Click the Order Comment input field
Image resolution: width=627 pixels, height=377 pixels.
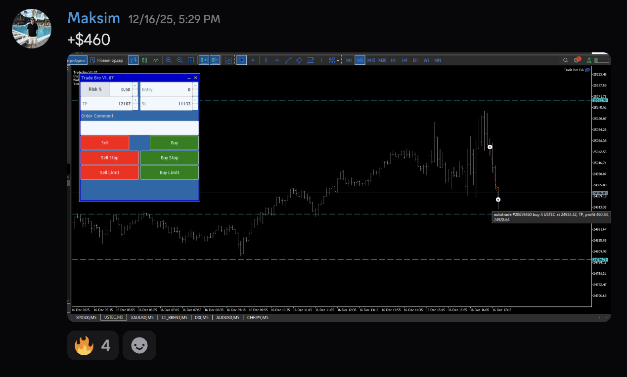pos(139,128)
